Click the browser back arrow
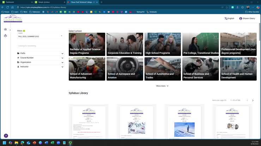This screenshot has width=261, height=146. pos(3,7)
